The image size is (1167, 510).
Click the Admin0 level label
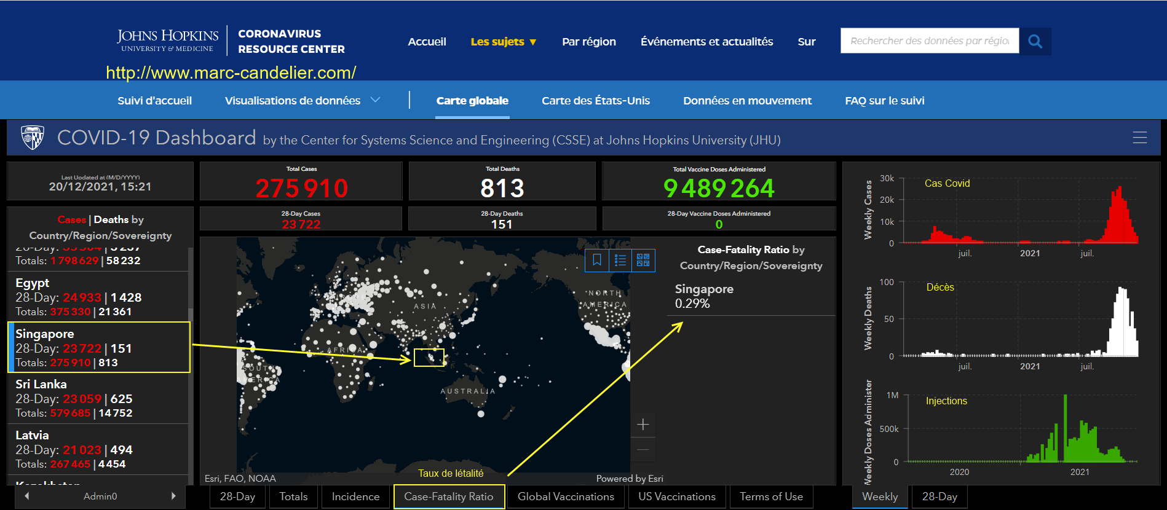click(x=100, y=496)
